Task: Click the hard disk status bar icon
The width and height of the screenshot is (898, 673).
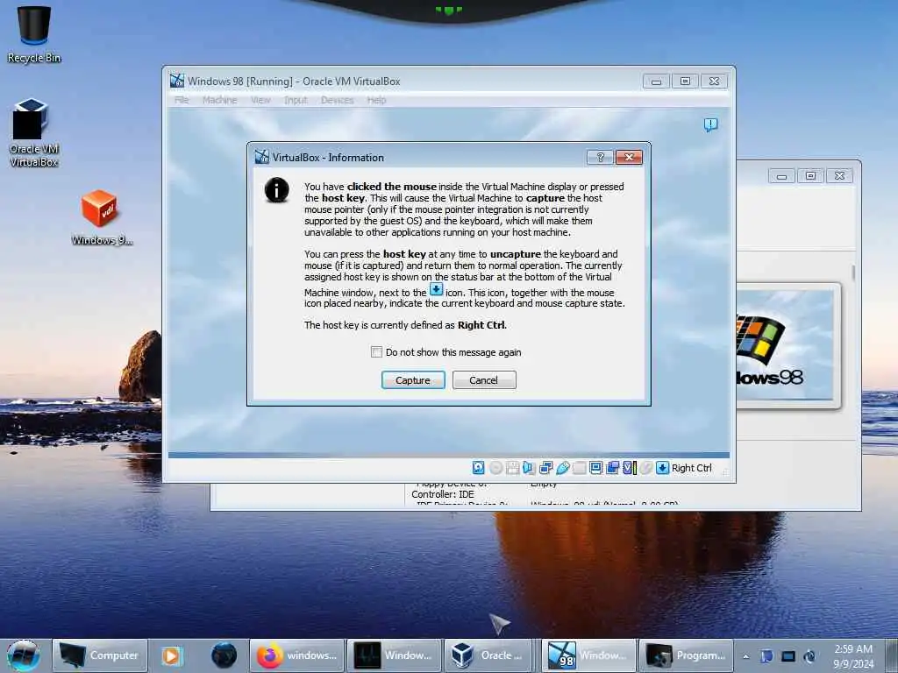Action: 478,468
